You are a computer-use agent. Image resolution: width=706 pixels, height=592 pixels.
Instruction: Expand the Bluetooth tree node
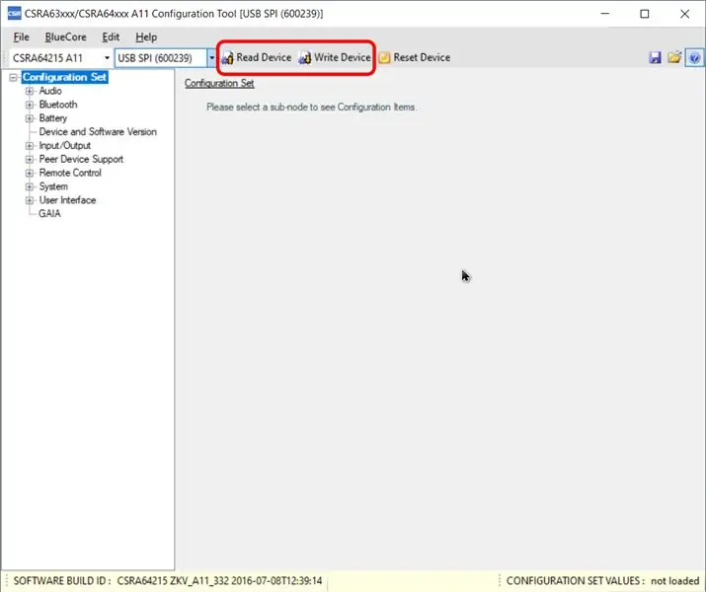pyautogui.click(x=30, y=105)
